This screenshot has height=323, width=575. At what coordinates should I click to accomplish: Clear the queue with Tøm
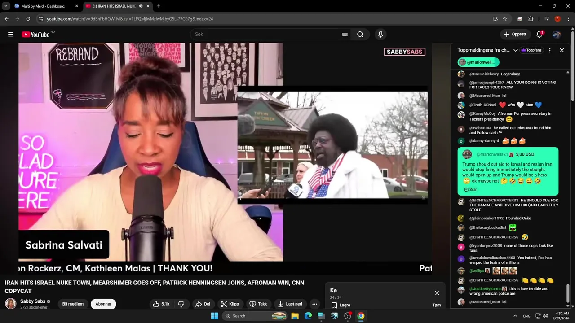pyautogui.click(x=437, y=305)
